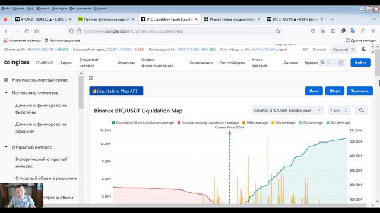Click the Firefox icon pinned tab
The height and width of the screenshot is (213, 380).
tap(5, 20)
